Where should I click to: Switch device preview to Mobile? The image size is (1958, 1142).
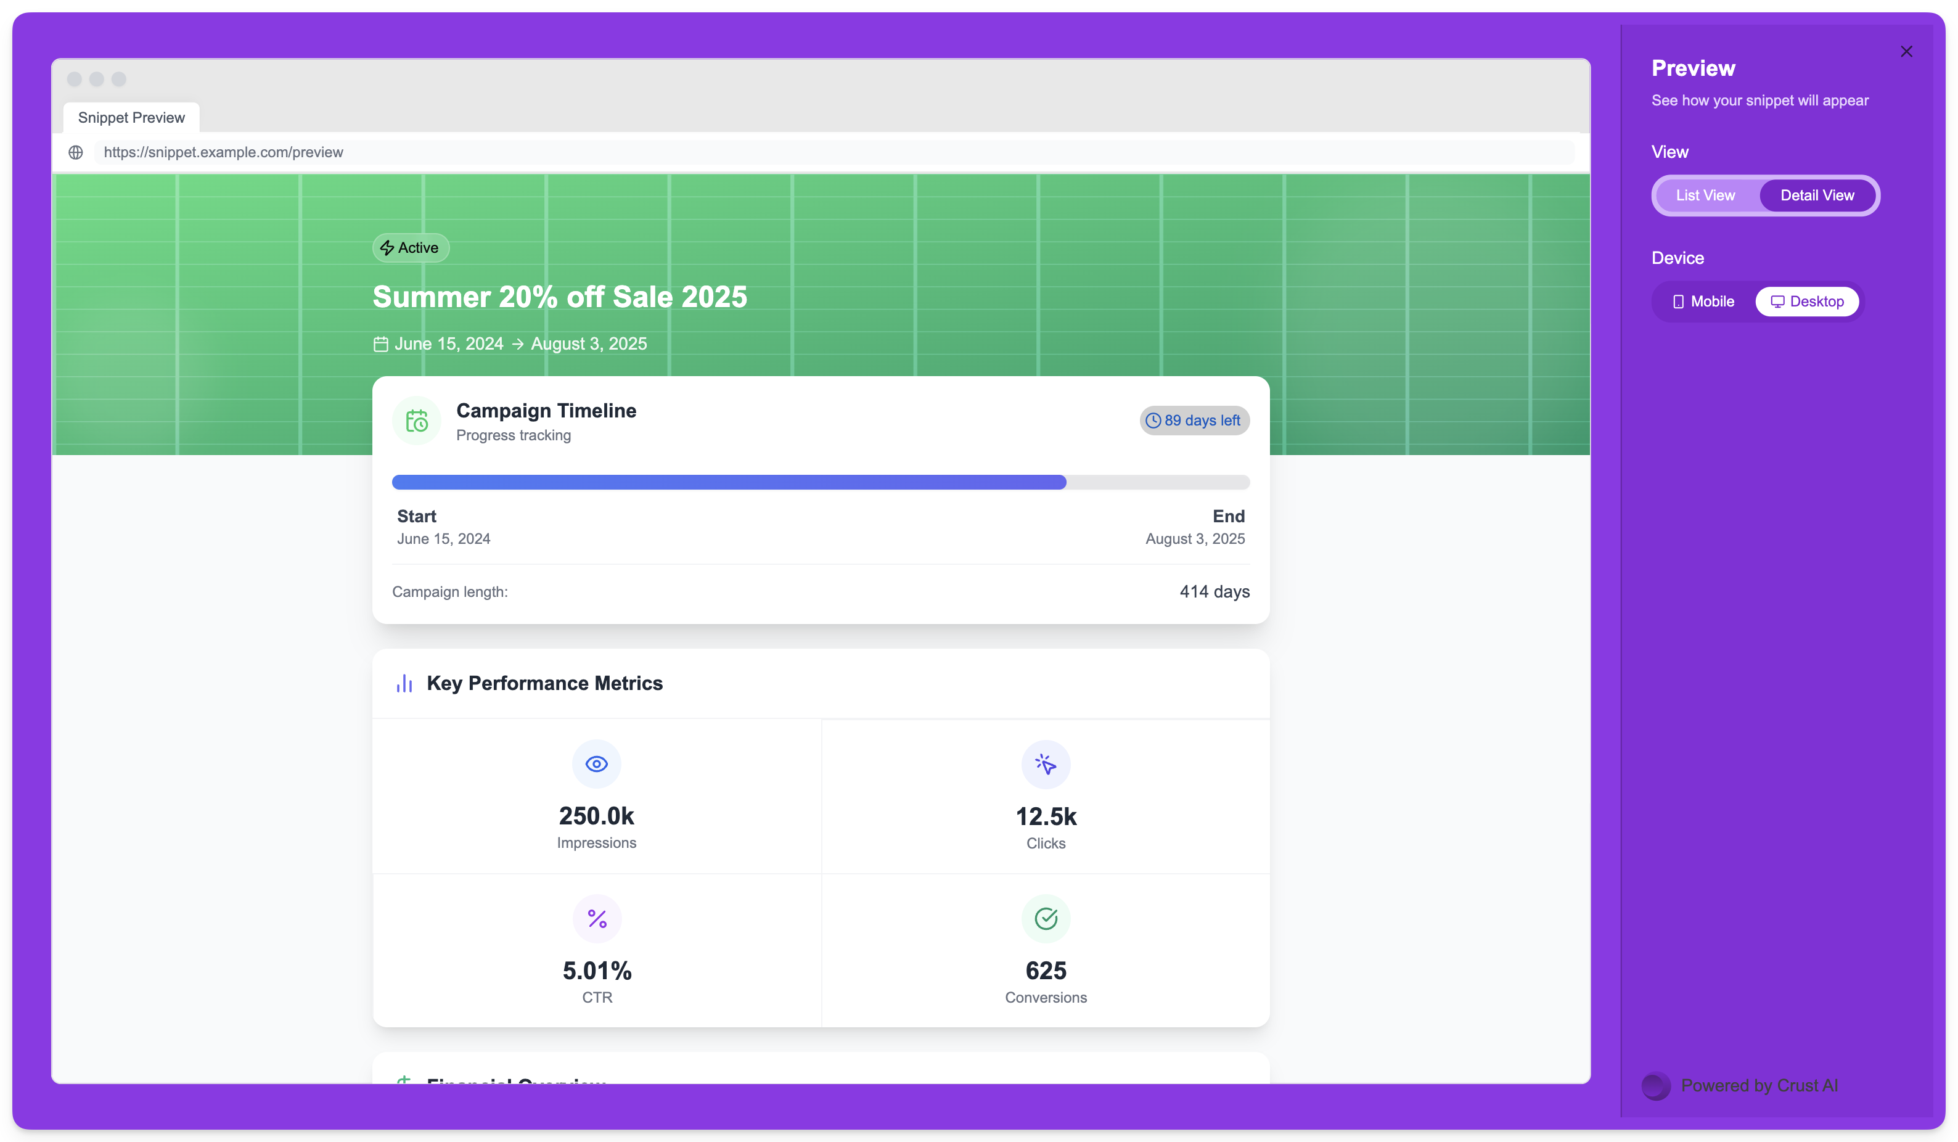pos(1703,302)
